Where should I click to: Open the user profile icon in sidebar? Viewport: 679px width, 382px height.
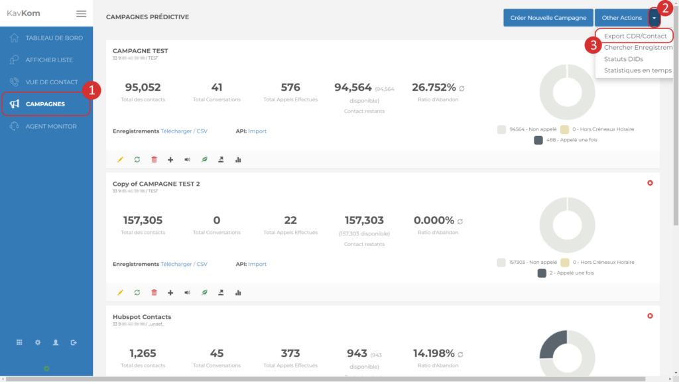coord(56,342)
